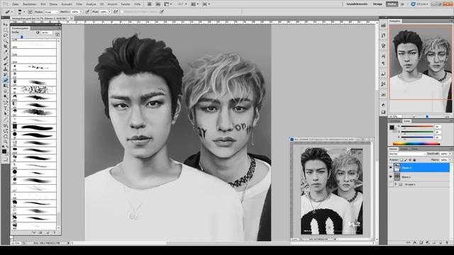454x255 pixels.
Task: Select the Rectangular Marquee tool
Action: (6, 30)
